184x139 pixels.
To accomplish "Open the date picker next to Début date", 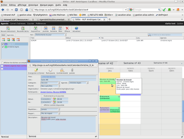I will (54, 99).
